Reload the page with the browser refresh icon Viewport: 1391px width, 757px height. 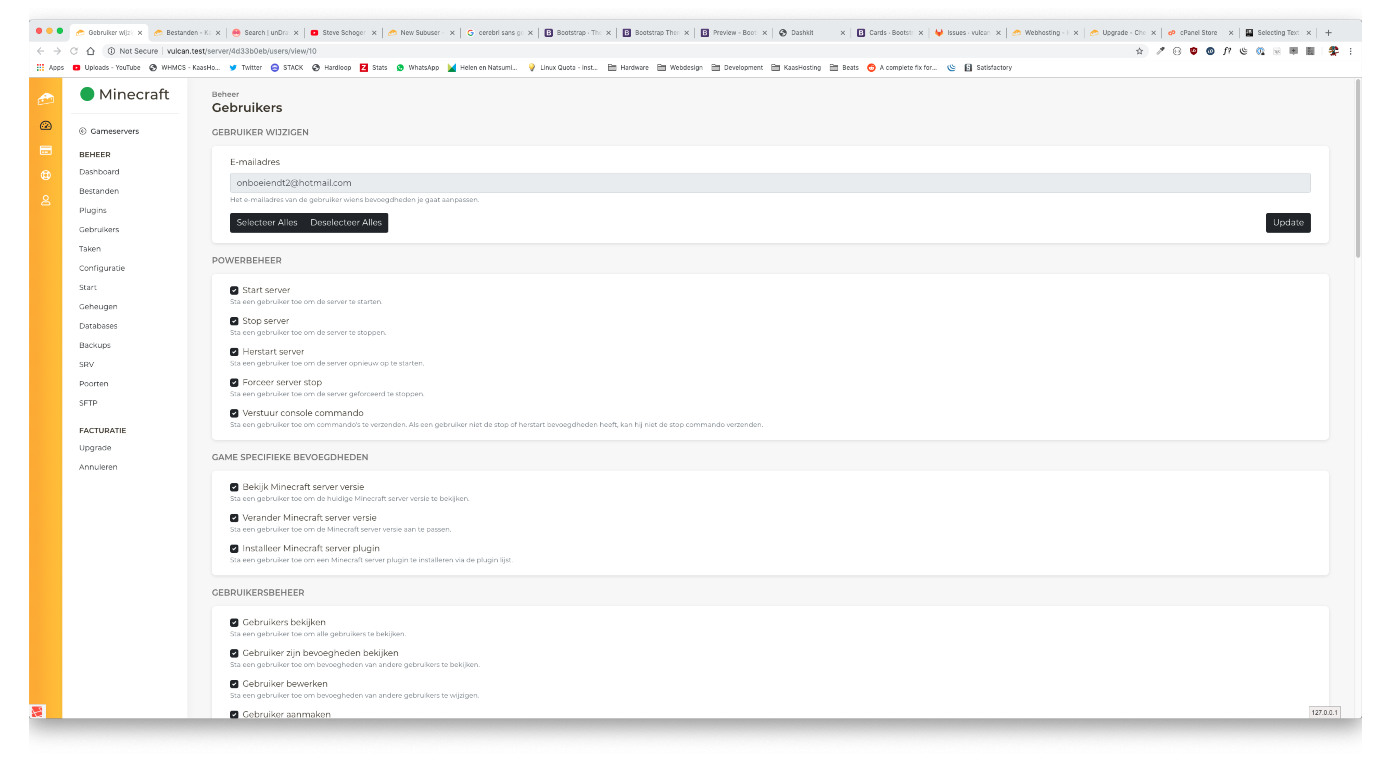pyautogui.click(x=74, y=51)
